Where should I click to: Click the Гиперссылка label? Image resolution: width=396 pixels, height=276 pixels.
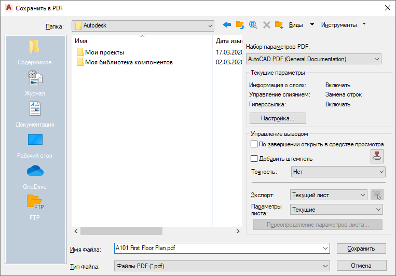coord(267,104)
